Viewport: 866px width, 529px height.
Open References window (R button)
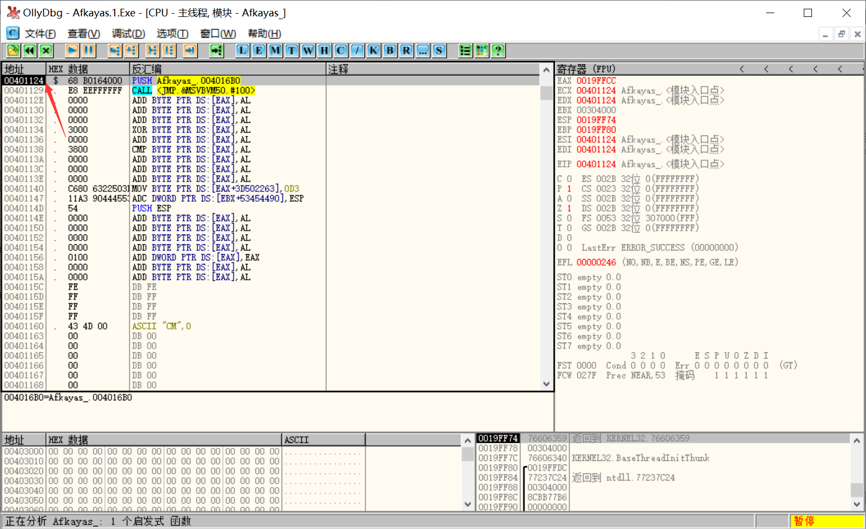coord(406,51)
